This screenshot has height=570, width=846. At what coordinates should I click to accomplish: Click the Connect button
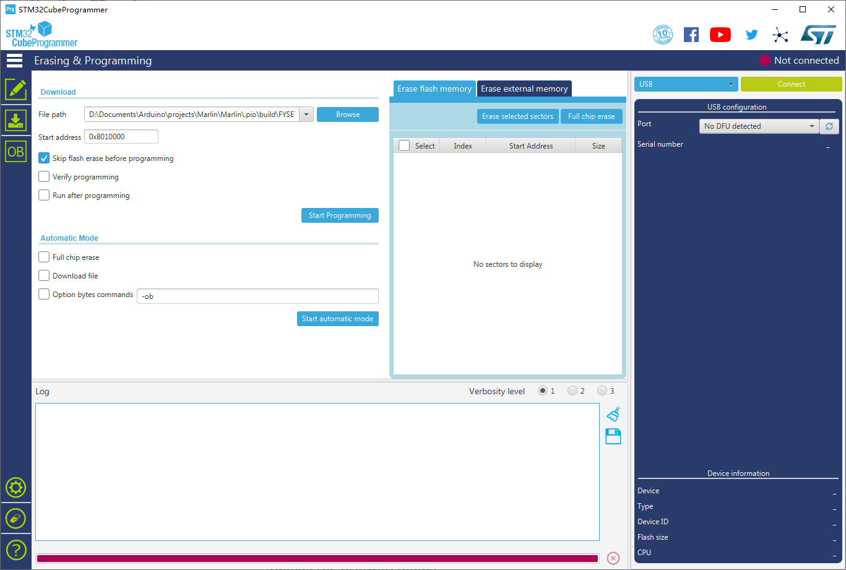(792, 84)
